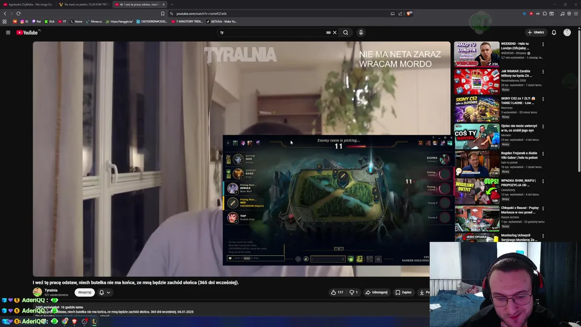Focus the YouTube search field
Viewport: 581px width, 327px height.
tap(272, 32)
